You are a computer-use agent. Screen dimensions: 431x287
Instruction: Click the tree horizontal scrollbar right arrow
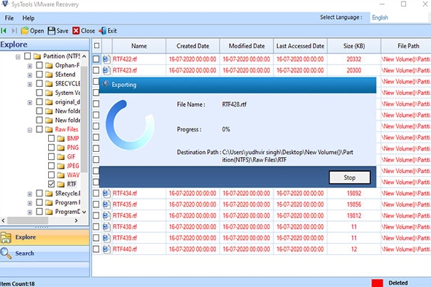pyautogui.click(x=76, y=221)
